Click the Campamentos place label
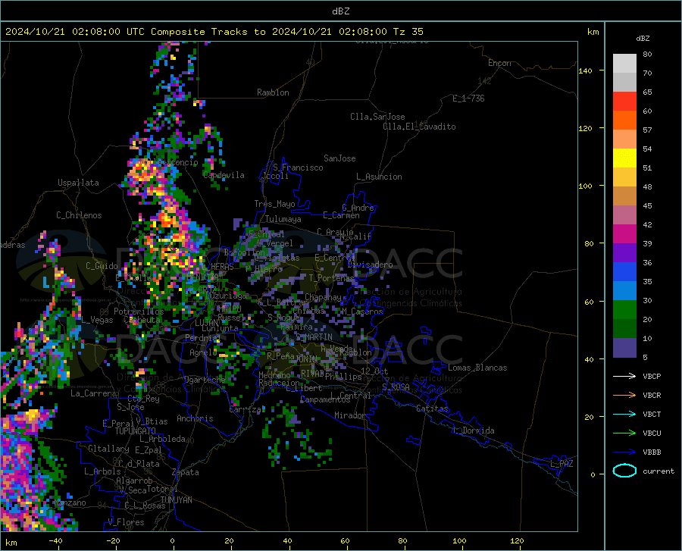The height and width of the screenshot is (551, 682). [325, 399]
